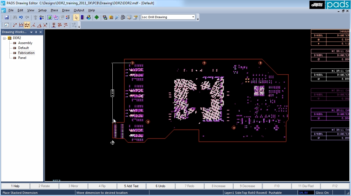
Task: Toggle the selection filter checkbox icon
Action: click(6, 25)
